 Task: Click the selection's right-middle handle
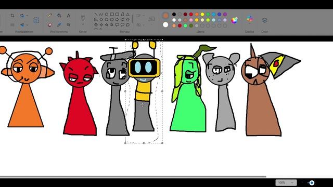[162, 91]
